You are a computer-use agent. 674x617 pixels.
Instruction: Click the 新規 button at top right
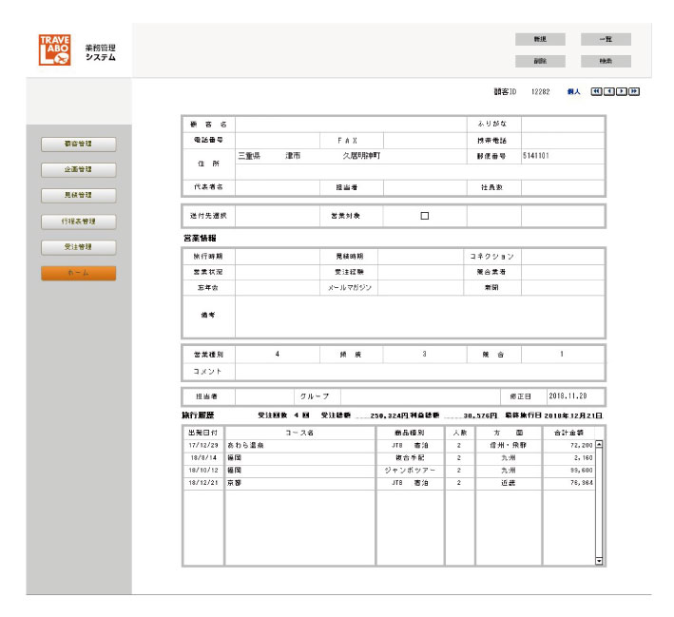point(540,40)
